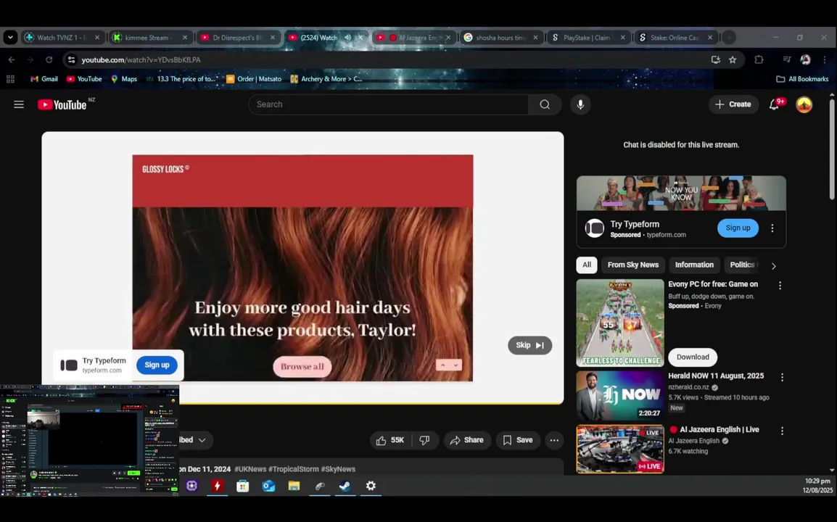
Task: Switch to kimmee Stream tab
Action: [x=149, y=38]
